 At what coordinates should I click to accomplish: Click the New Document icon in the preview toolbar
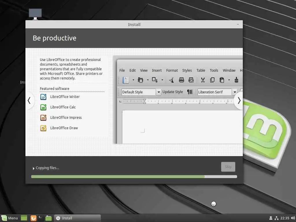[x=126, y=80]
